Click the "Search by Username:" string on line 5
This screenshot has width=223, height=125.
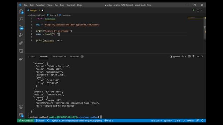click(57, 31)
